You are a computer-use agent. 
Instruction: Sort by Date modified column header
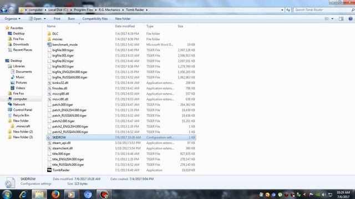[x=125, y=26]
